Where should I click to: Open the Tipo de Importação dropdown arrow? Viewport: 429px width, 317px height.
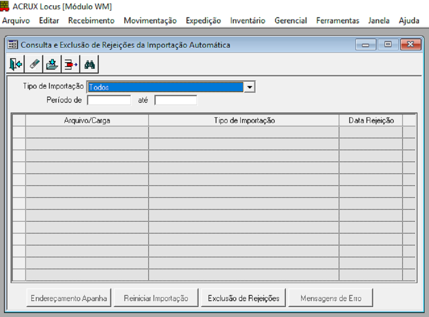coord(249,87)
